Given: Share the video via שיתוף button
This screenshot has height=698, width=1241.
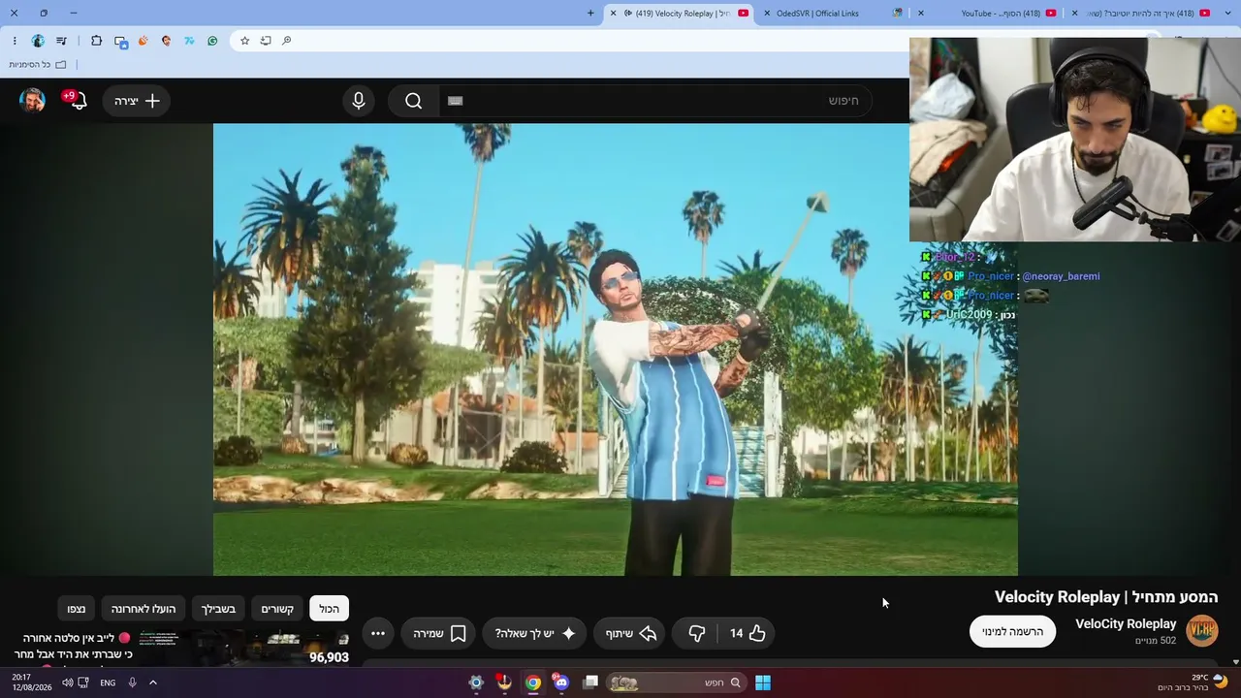Looking at the screenshot, I should (x=631, y=633).
